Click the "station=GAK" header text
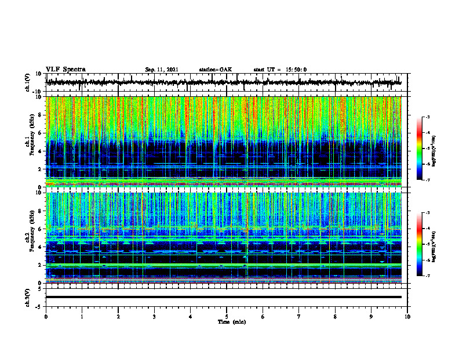Viewport: 459px width, 355px height. click(x=216, y=70)
